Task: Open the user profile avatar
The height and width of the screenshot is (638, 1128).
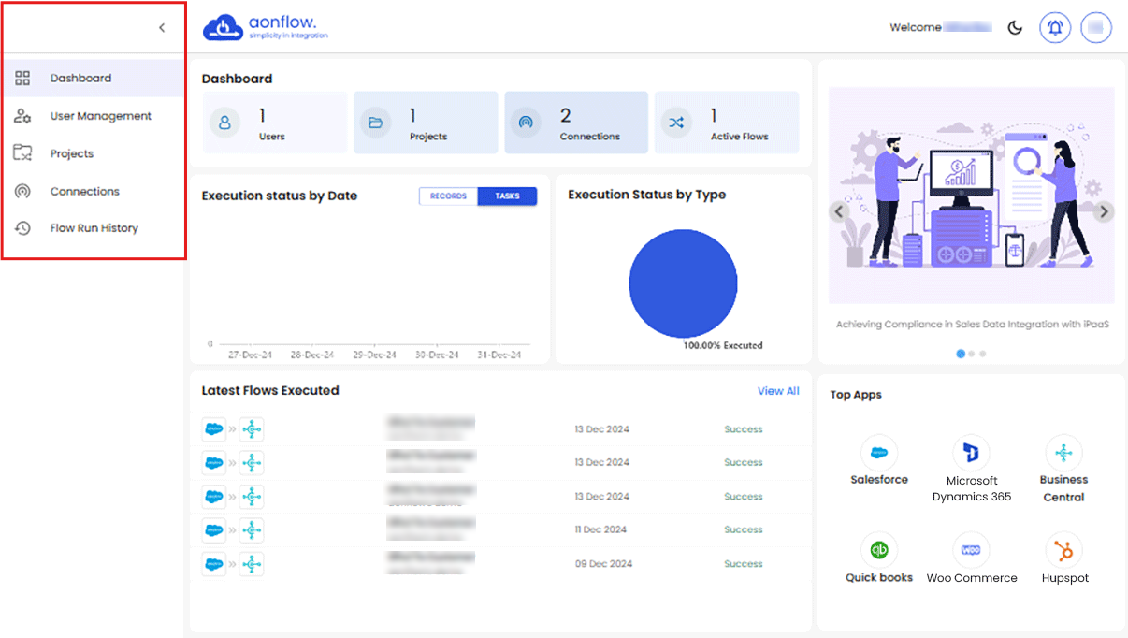Action: tap(1096, 27)
